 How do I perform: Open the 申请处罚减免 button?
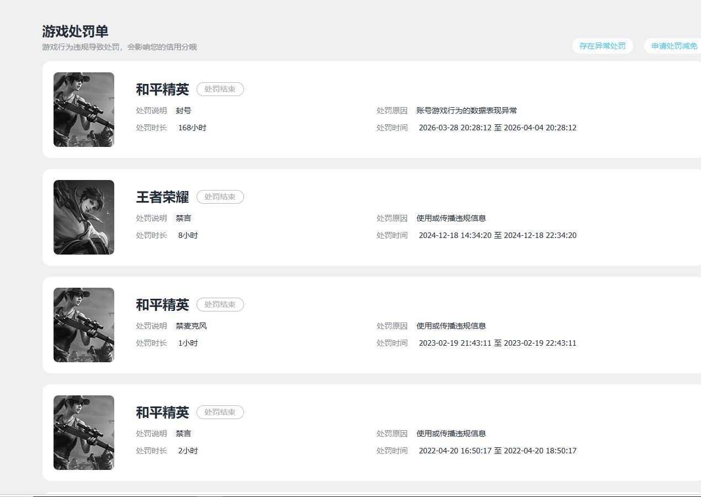click(x=673, y=46)
